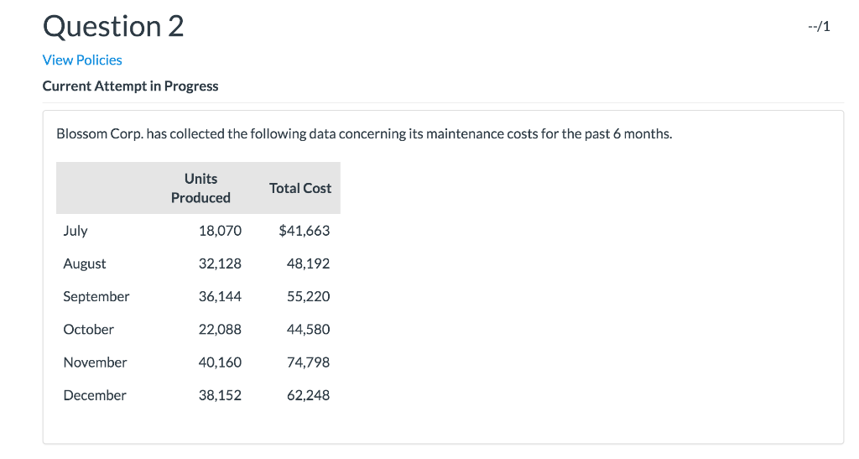The width and height of the screenshot is (859, 459).
Task: Click the December row label
Action: point(95,395)
